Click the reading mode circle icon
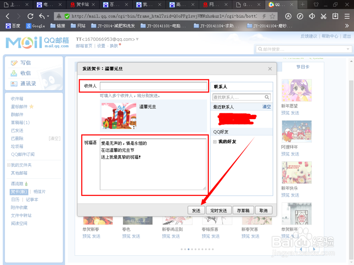The image size is (354, 265). coord(289,16)
